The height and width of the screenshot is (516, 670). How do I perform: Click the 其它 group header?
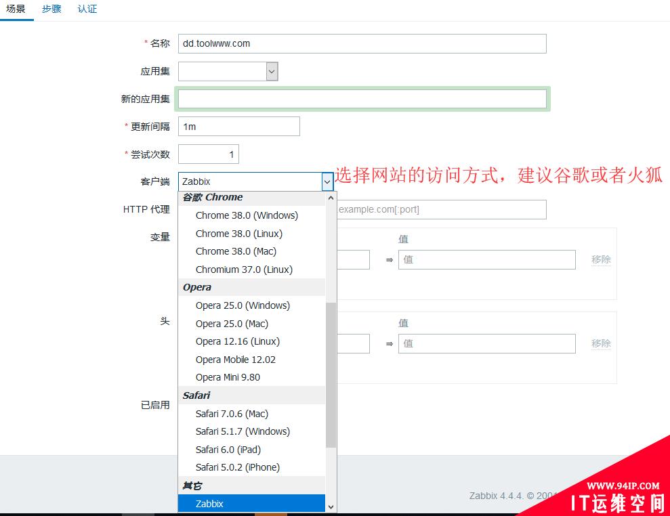[251, 486]
